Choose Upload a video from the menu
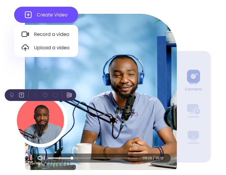Viewport: 226px width, 175px height. 52,48
